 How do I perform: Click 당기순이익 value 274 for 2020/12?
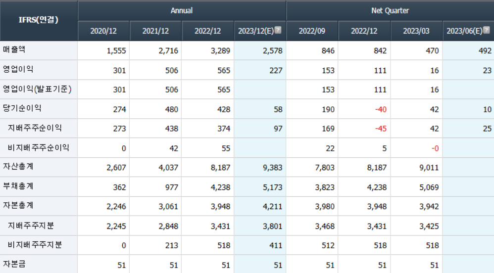[119, 110]
